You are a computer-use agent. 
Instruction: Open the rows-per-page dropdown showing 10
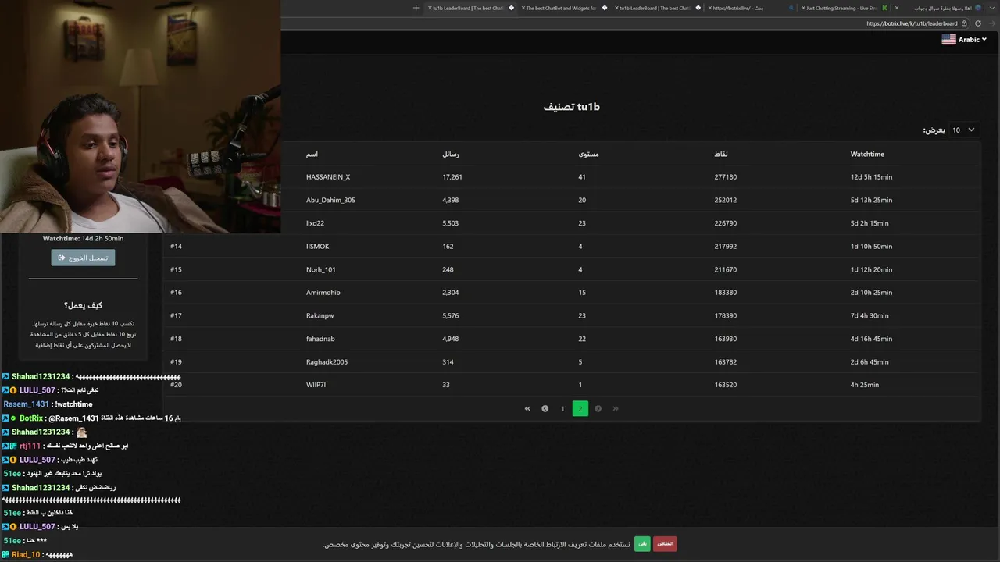click(x=964, y=130)
